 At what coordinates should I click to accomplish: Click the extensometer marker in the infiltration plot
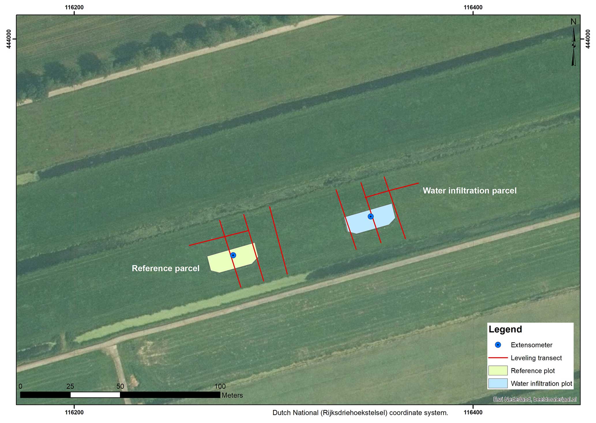371,216
